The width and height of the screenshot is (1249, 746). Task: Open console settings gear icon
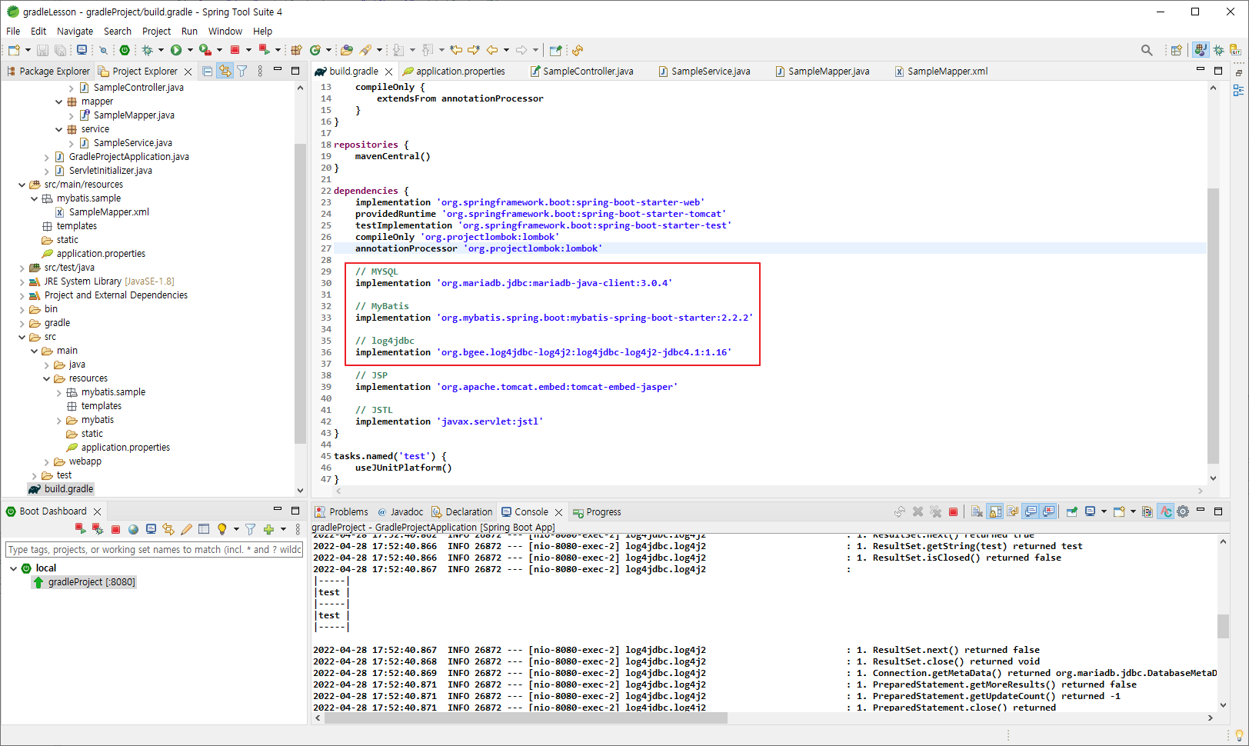click(1183, 511)
